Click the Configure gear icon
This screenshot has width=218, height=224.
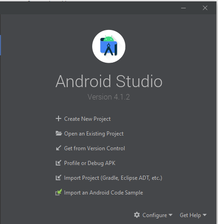click(137, 215)
